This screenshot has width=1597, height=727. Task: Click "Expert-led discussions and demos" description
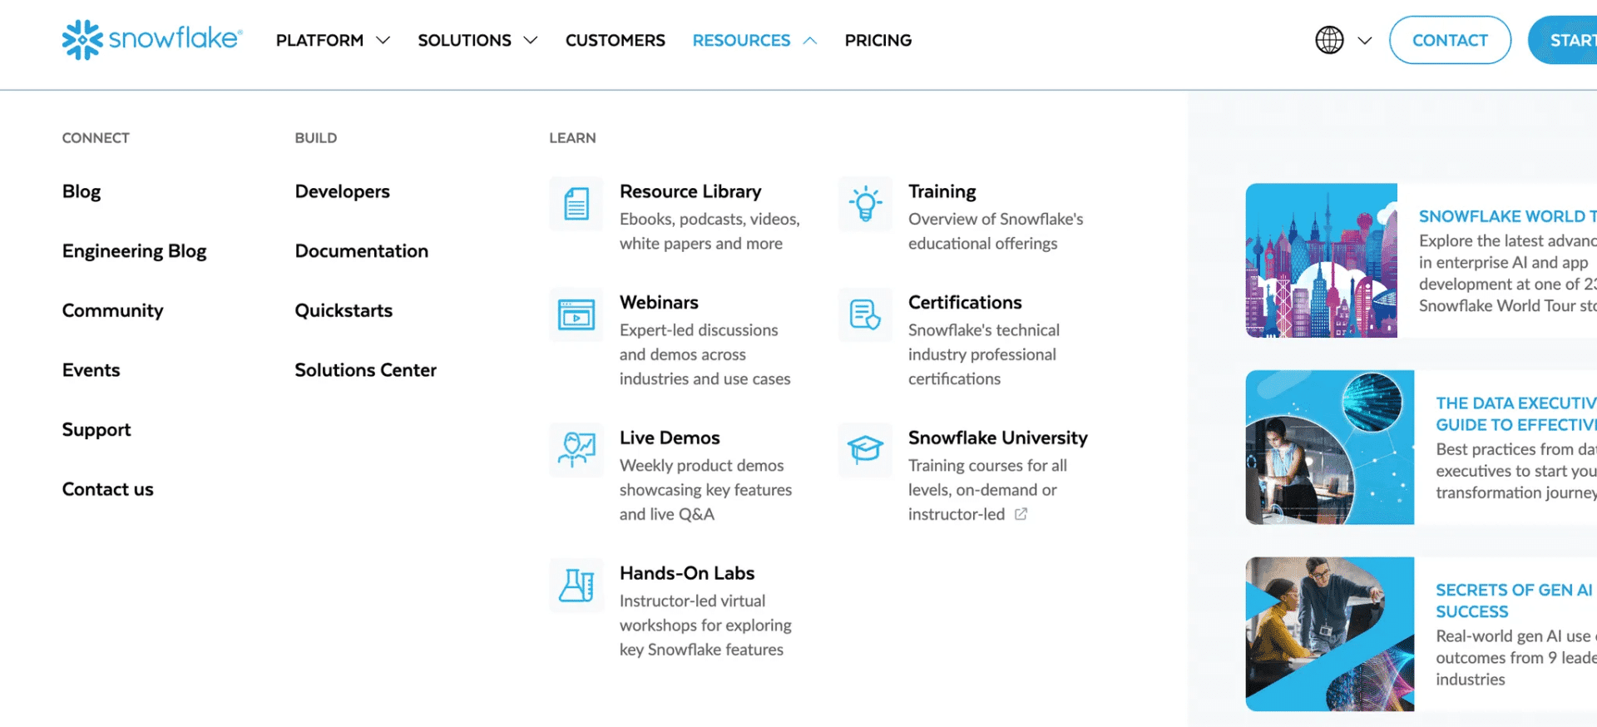point(705,354)
